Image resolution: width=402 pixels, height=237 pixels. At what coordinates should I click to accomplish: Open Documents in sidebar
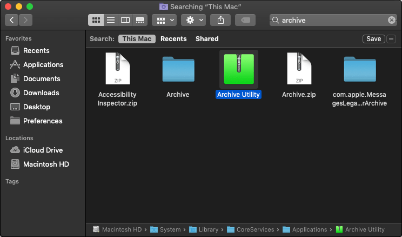click(x=35, y=78)
